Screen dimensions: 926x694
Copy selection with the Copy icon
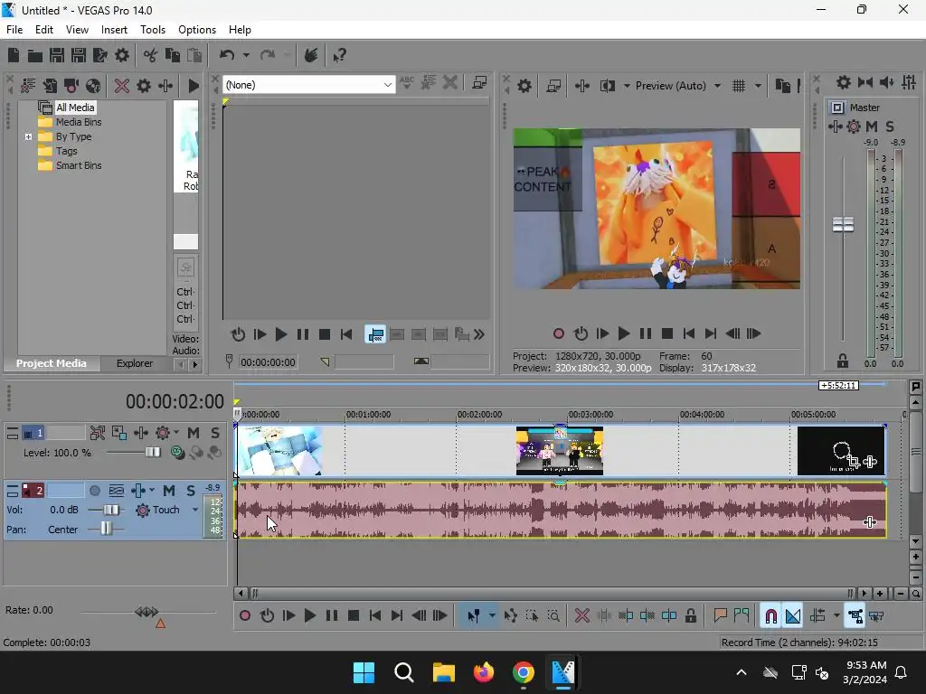coord(173,55)
